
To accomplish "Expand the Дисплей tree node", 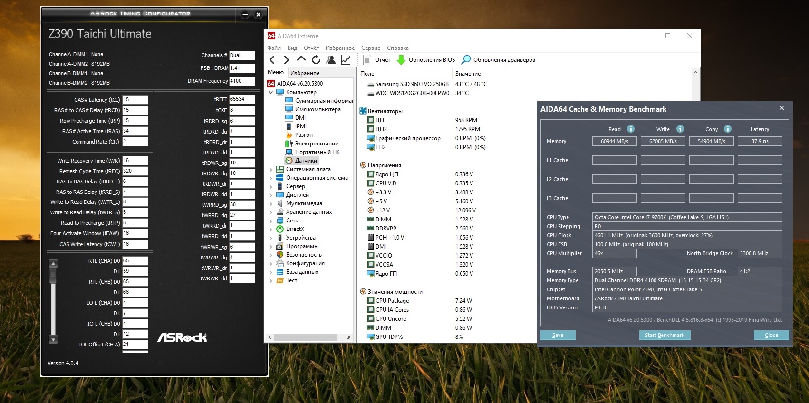I will point(271,195).
